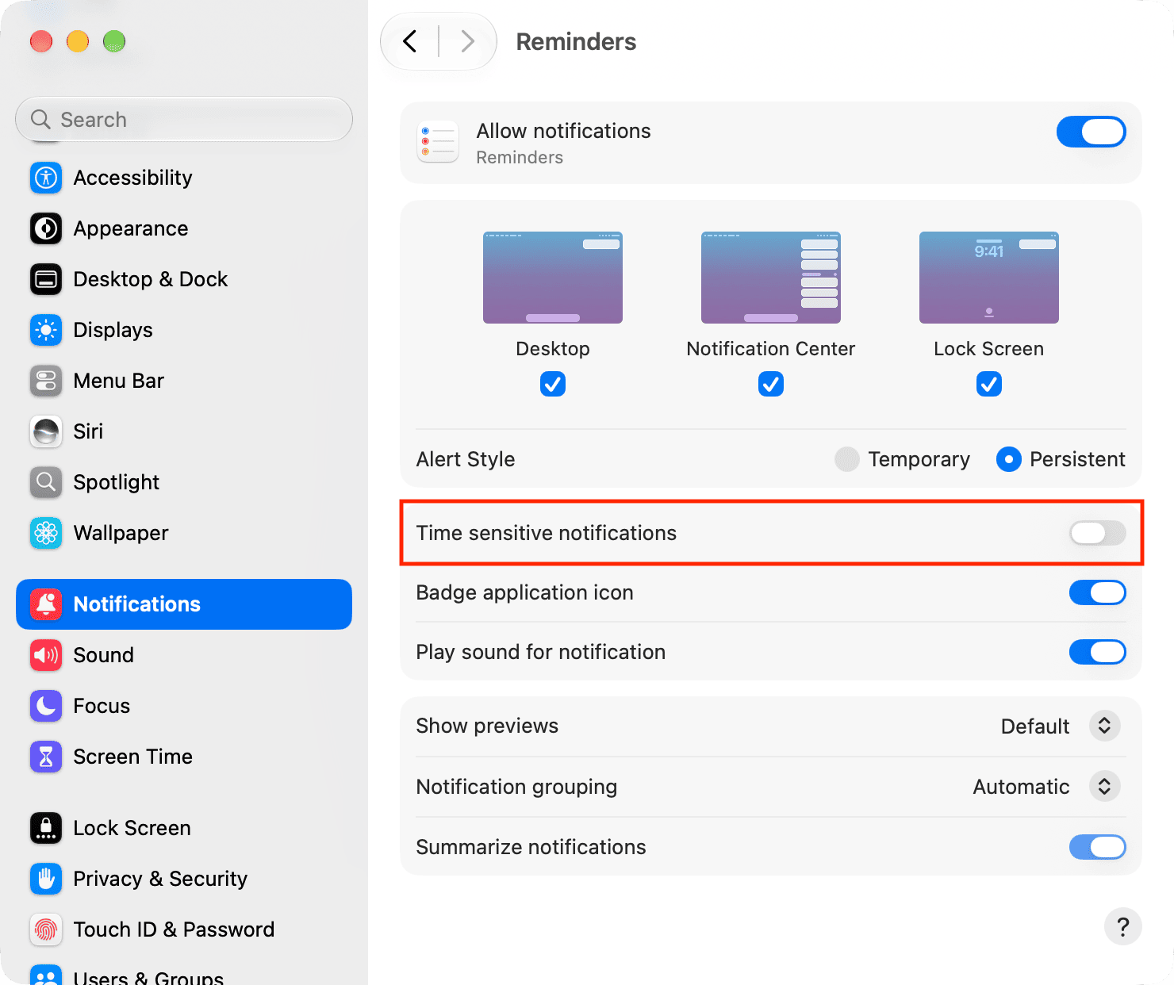Screen dimensions: 1174x985
Task: Open the Screen Time hourglass icon
Action: click(x=46, y=757)
